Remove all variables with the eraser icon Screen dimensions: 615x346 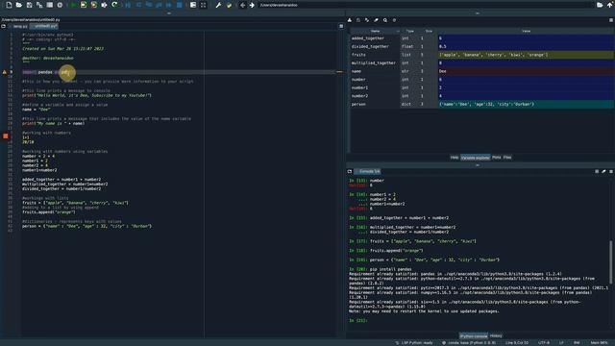click(x=376, y=20)
